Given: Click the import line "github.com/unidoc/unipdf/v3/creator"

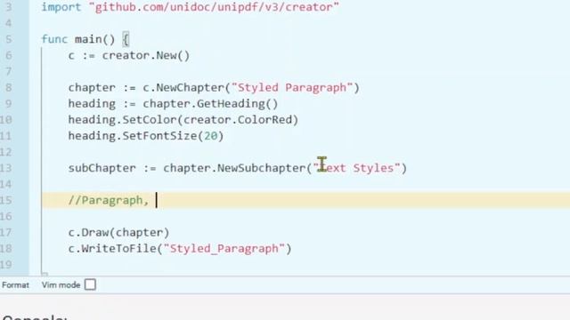Looking at the screenshot, I should tap(190, 7).
